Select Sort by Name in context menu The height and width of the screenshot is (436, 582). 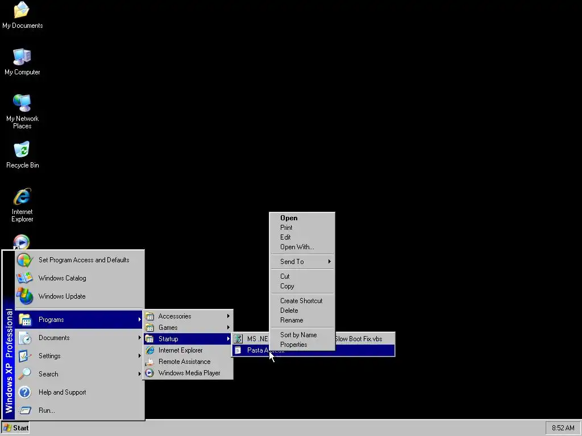coord(302,335)
